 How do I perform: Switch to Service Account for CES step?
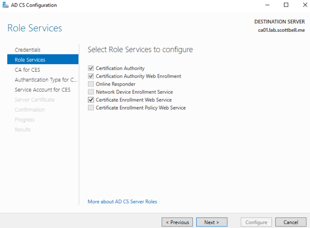coord(43,90)
